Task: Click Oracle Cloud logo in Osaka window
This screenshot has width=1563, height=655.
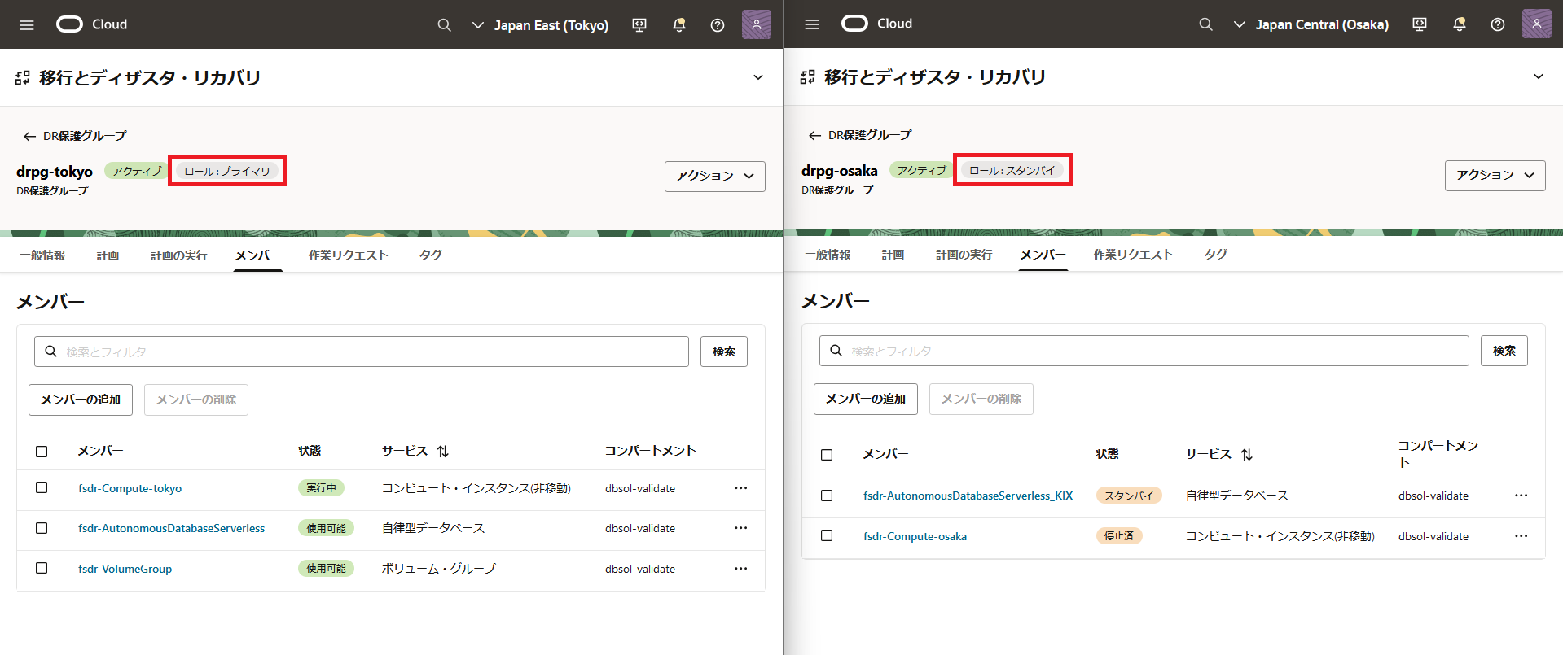Action: tap(876, 24)
